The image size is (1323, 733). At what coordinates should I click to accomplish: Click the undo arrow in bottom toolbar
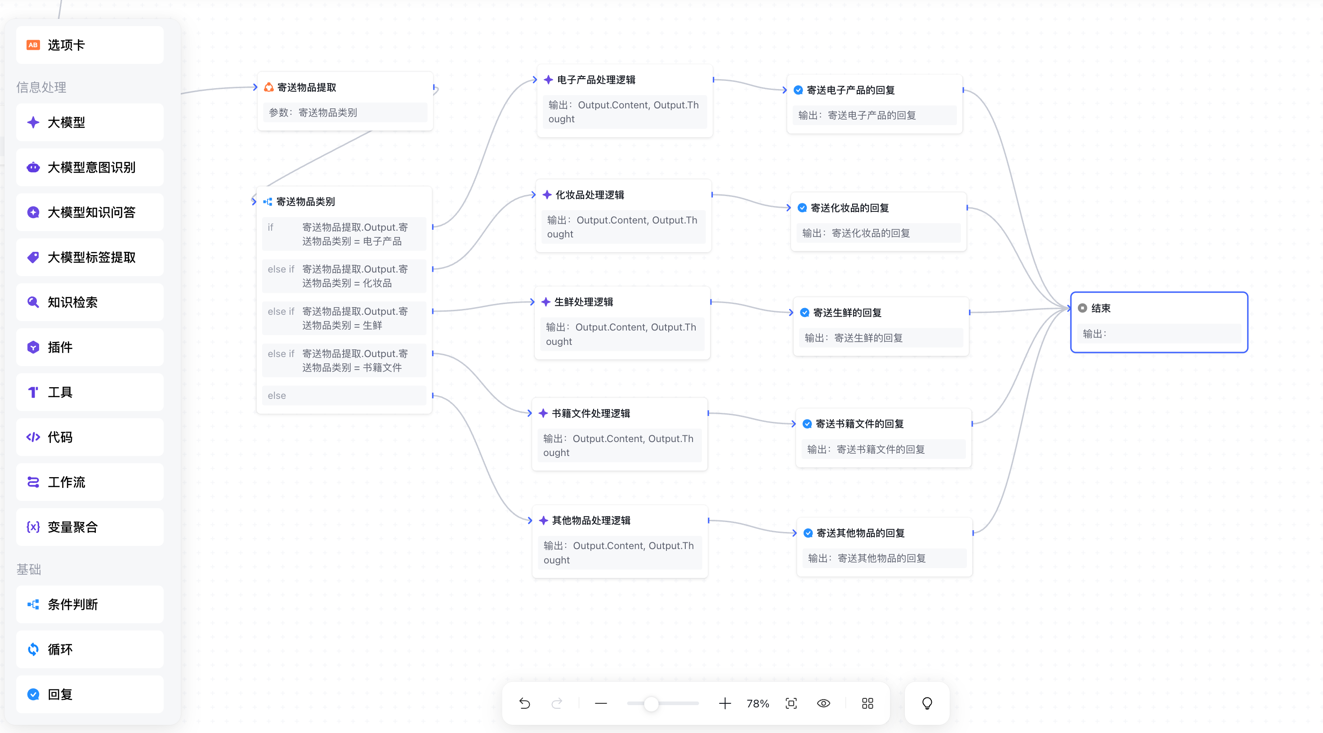pos(524,703)
